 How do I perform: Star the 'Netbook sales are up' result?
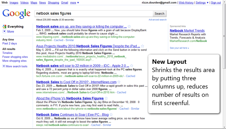(129, 27)
